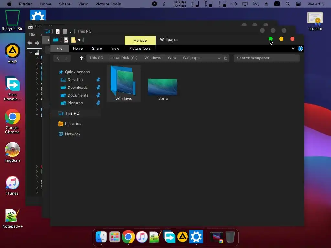Navigate to Web breadcrumb in address bar
Viewport: 331px width, 248px height.
172,58
